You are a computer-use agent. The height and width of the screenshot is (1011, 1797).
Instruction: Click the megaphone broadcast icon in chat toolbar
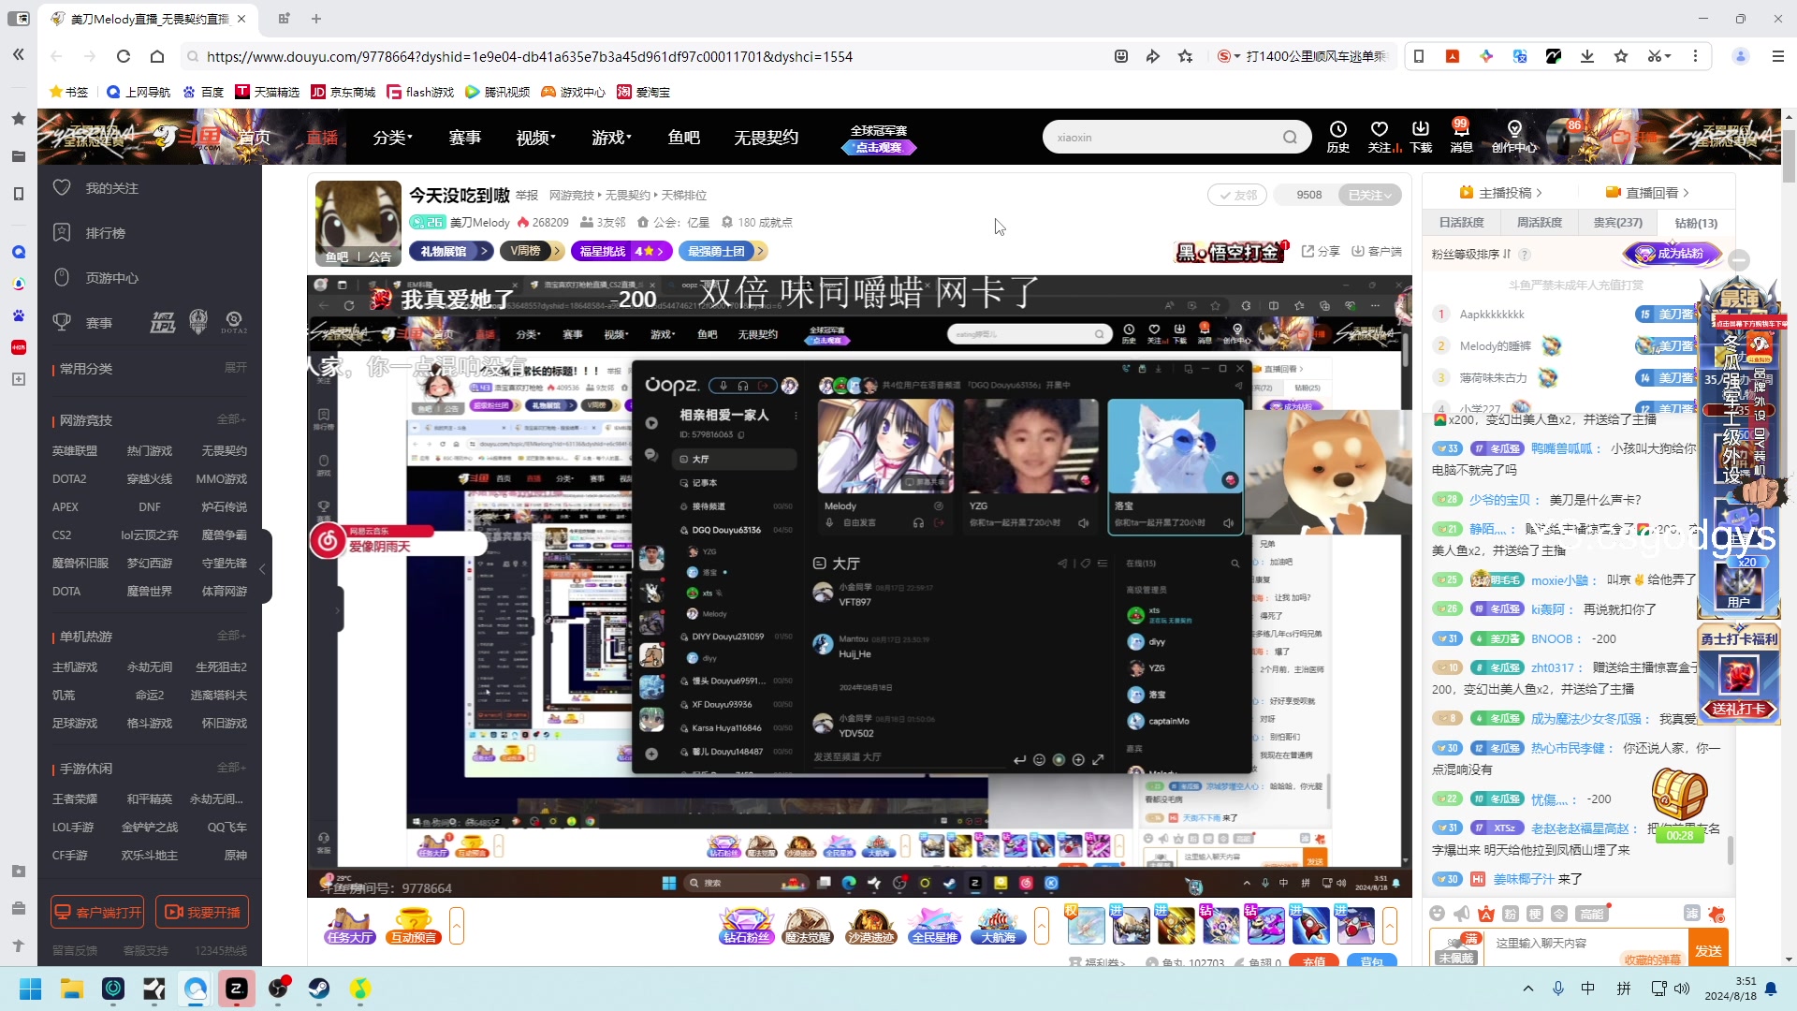point(1461,914)
